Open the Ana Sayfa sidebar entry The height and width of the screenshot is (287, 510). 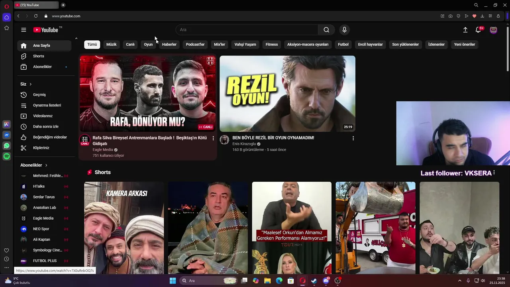tap(44, 45)
